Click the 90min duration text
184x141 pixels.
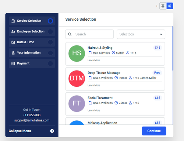click(x=123, y=78)
